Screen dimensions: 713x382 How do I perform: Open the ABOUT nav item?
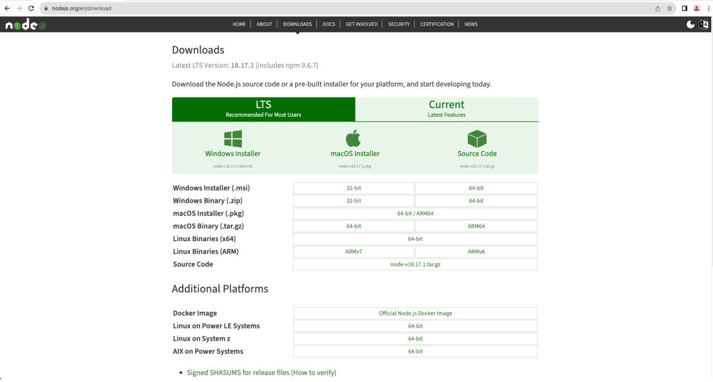pos(264,24)
